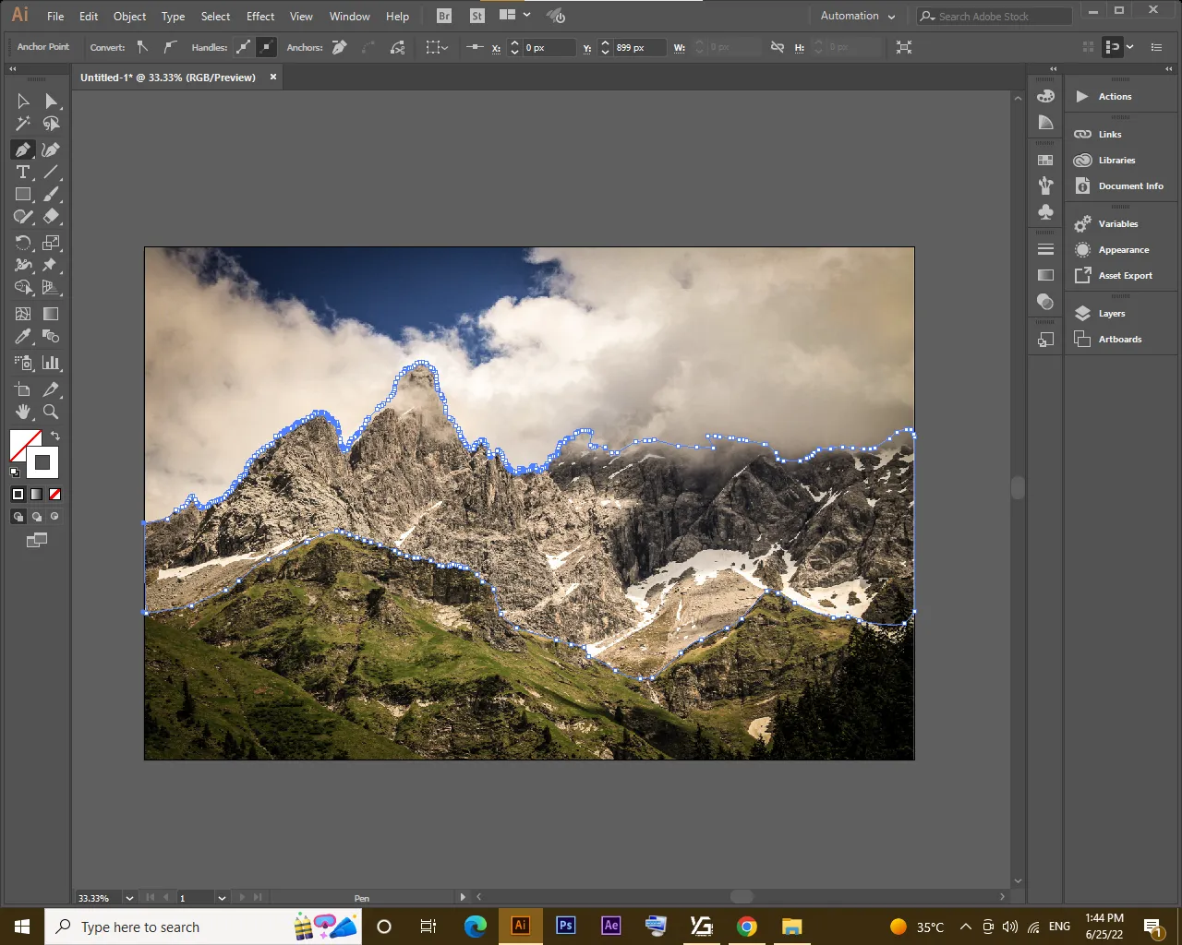Choose the Rectangle tool
Image resolution: width=1182 pixels, height=945 pixels.
tap(23, 195)
